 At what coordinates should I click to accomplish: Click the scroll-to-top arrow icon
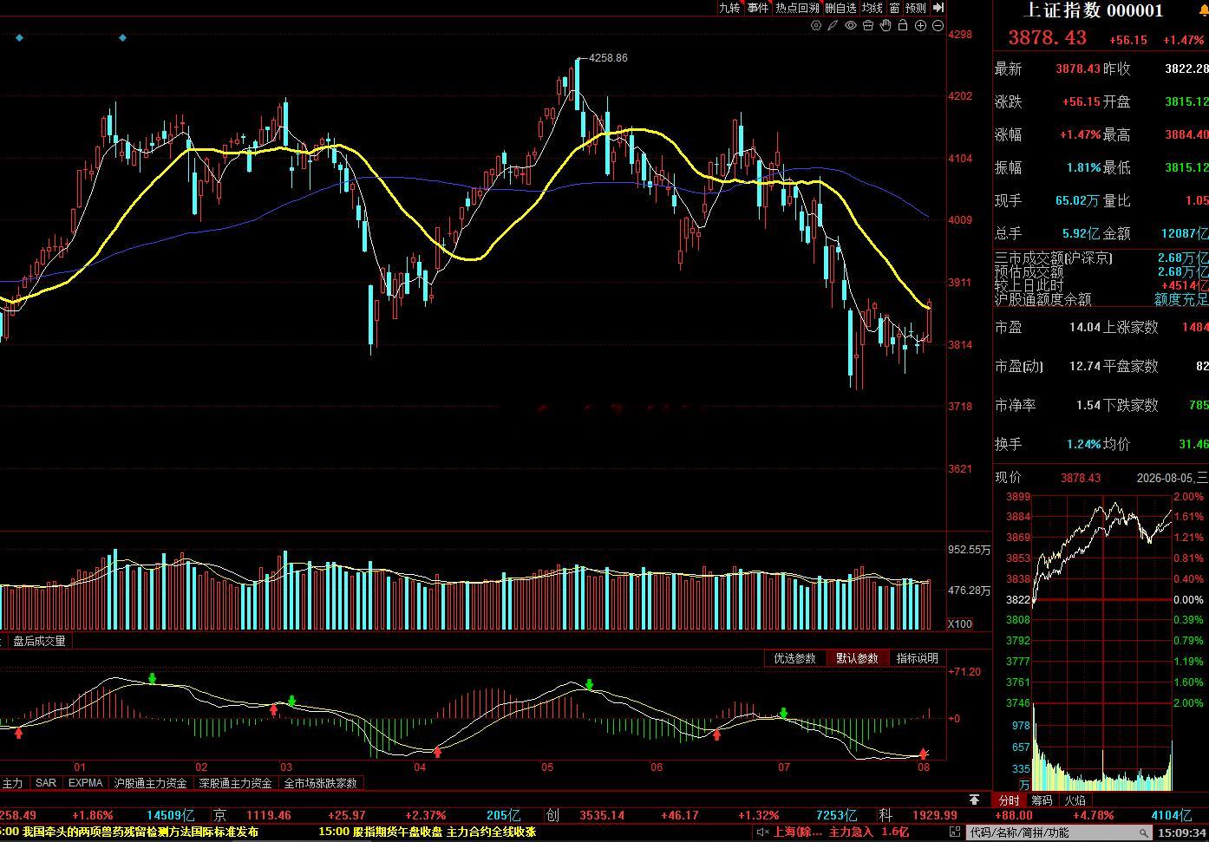(975, 800)
